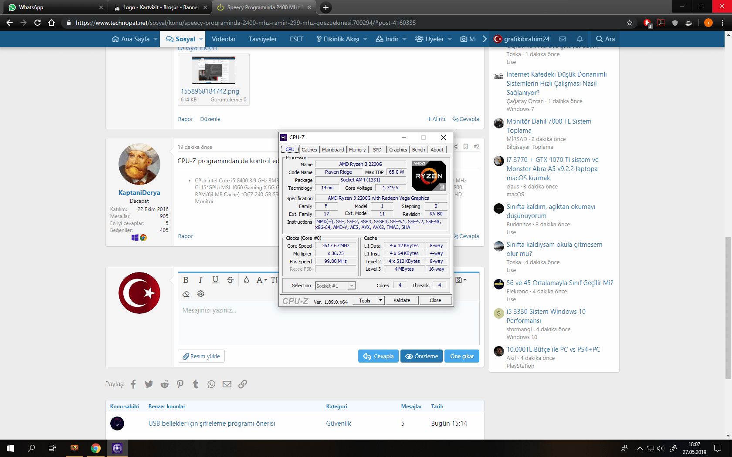Switch to the Memory tab in CPU-Z
Viewport: 732px width, 457px height.
point(357,150)
